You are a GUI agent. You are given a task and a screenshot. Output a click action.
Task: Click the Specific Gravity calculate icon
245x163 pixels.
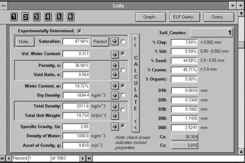(115, 127)
